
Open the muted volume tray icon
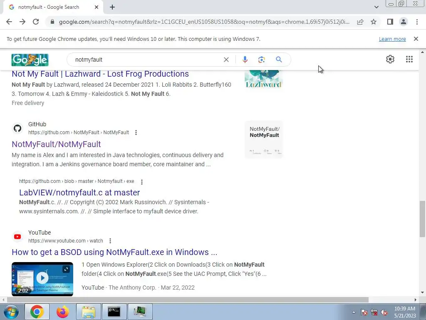[384, 312]
